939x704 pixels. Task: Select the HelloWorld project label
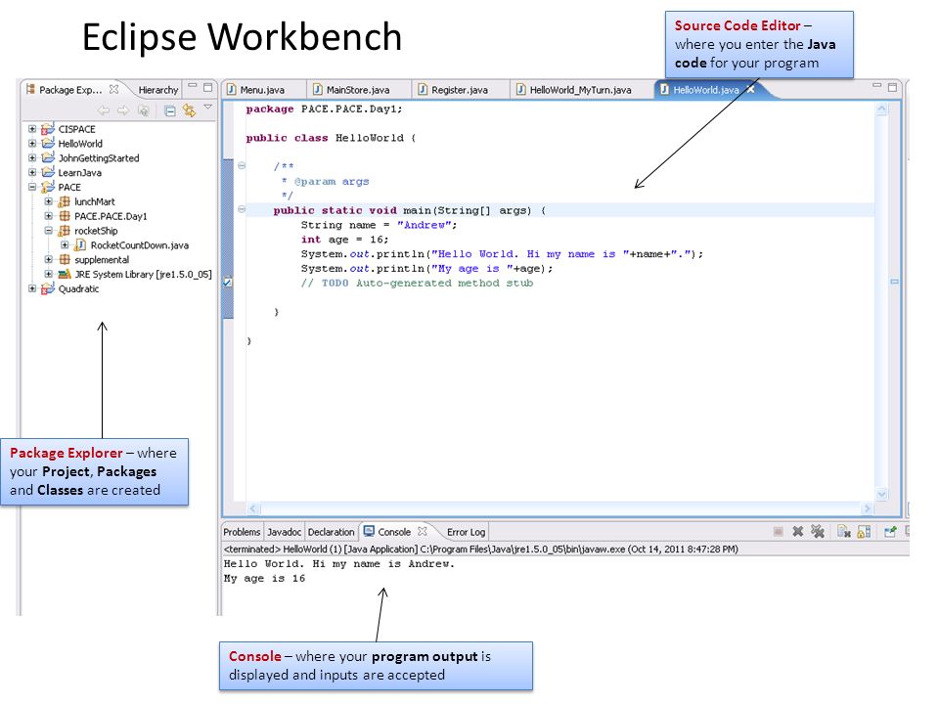pos(80,144)
